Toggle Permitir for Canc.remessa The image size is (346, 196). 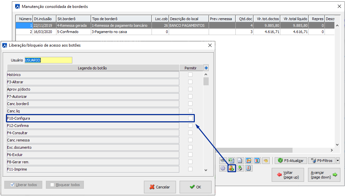coord(190,140)
